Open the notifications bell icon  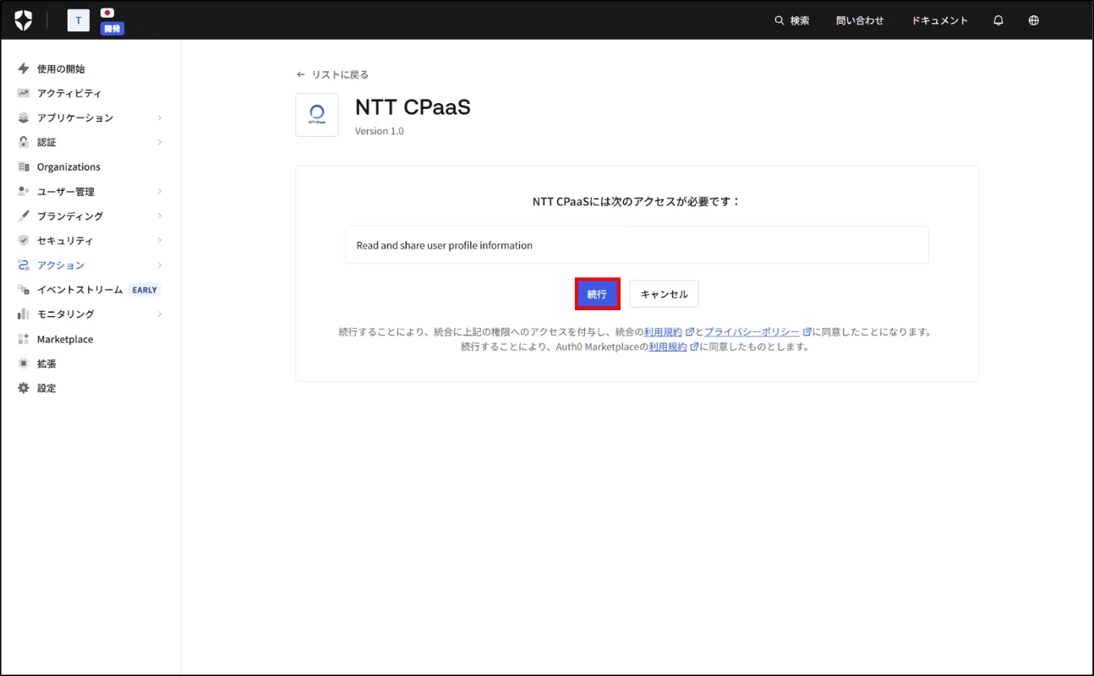tap(998, 21)
